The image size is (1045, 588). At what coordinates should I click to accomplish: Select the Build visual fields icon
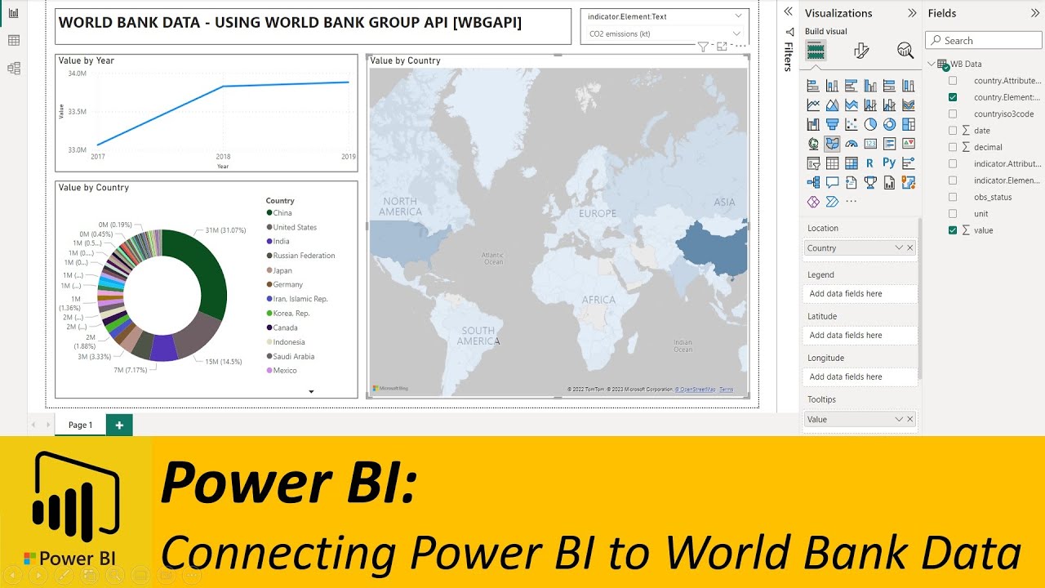pos(816,51)
